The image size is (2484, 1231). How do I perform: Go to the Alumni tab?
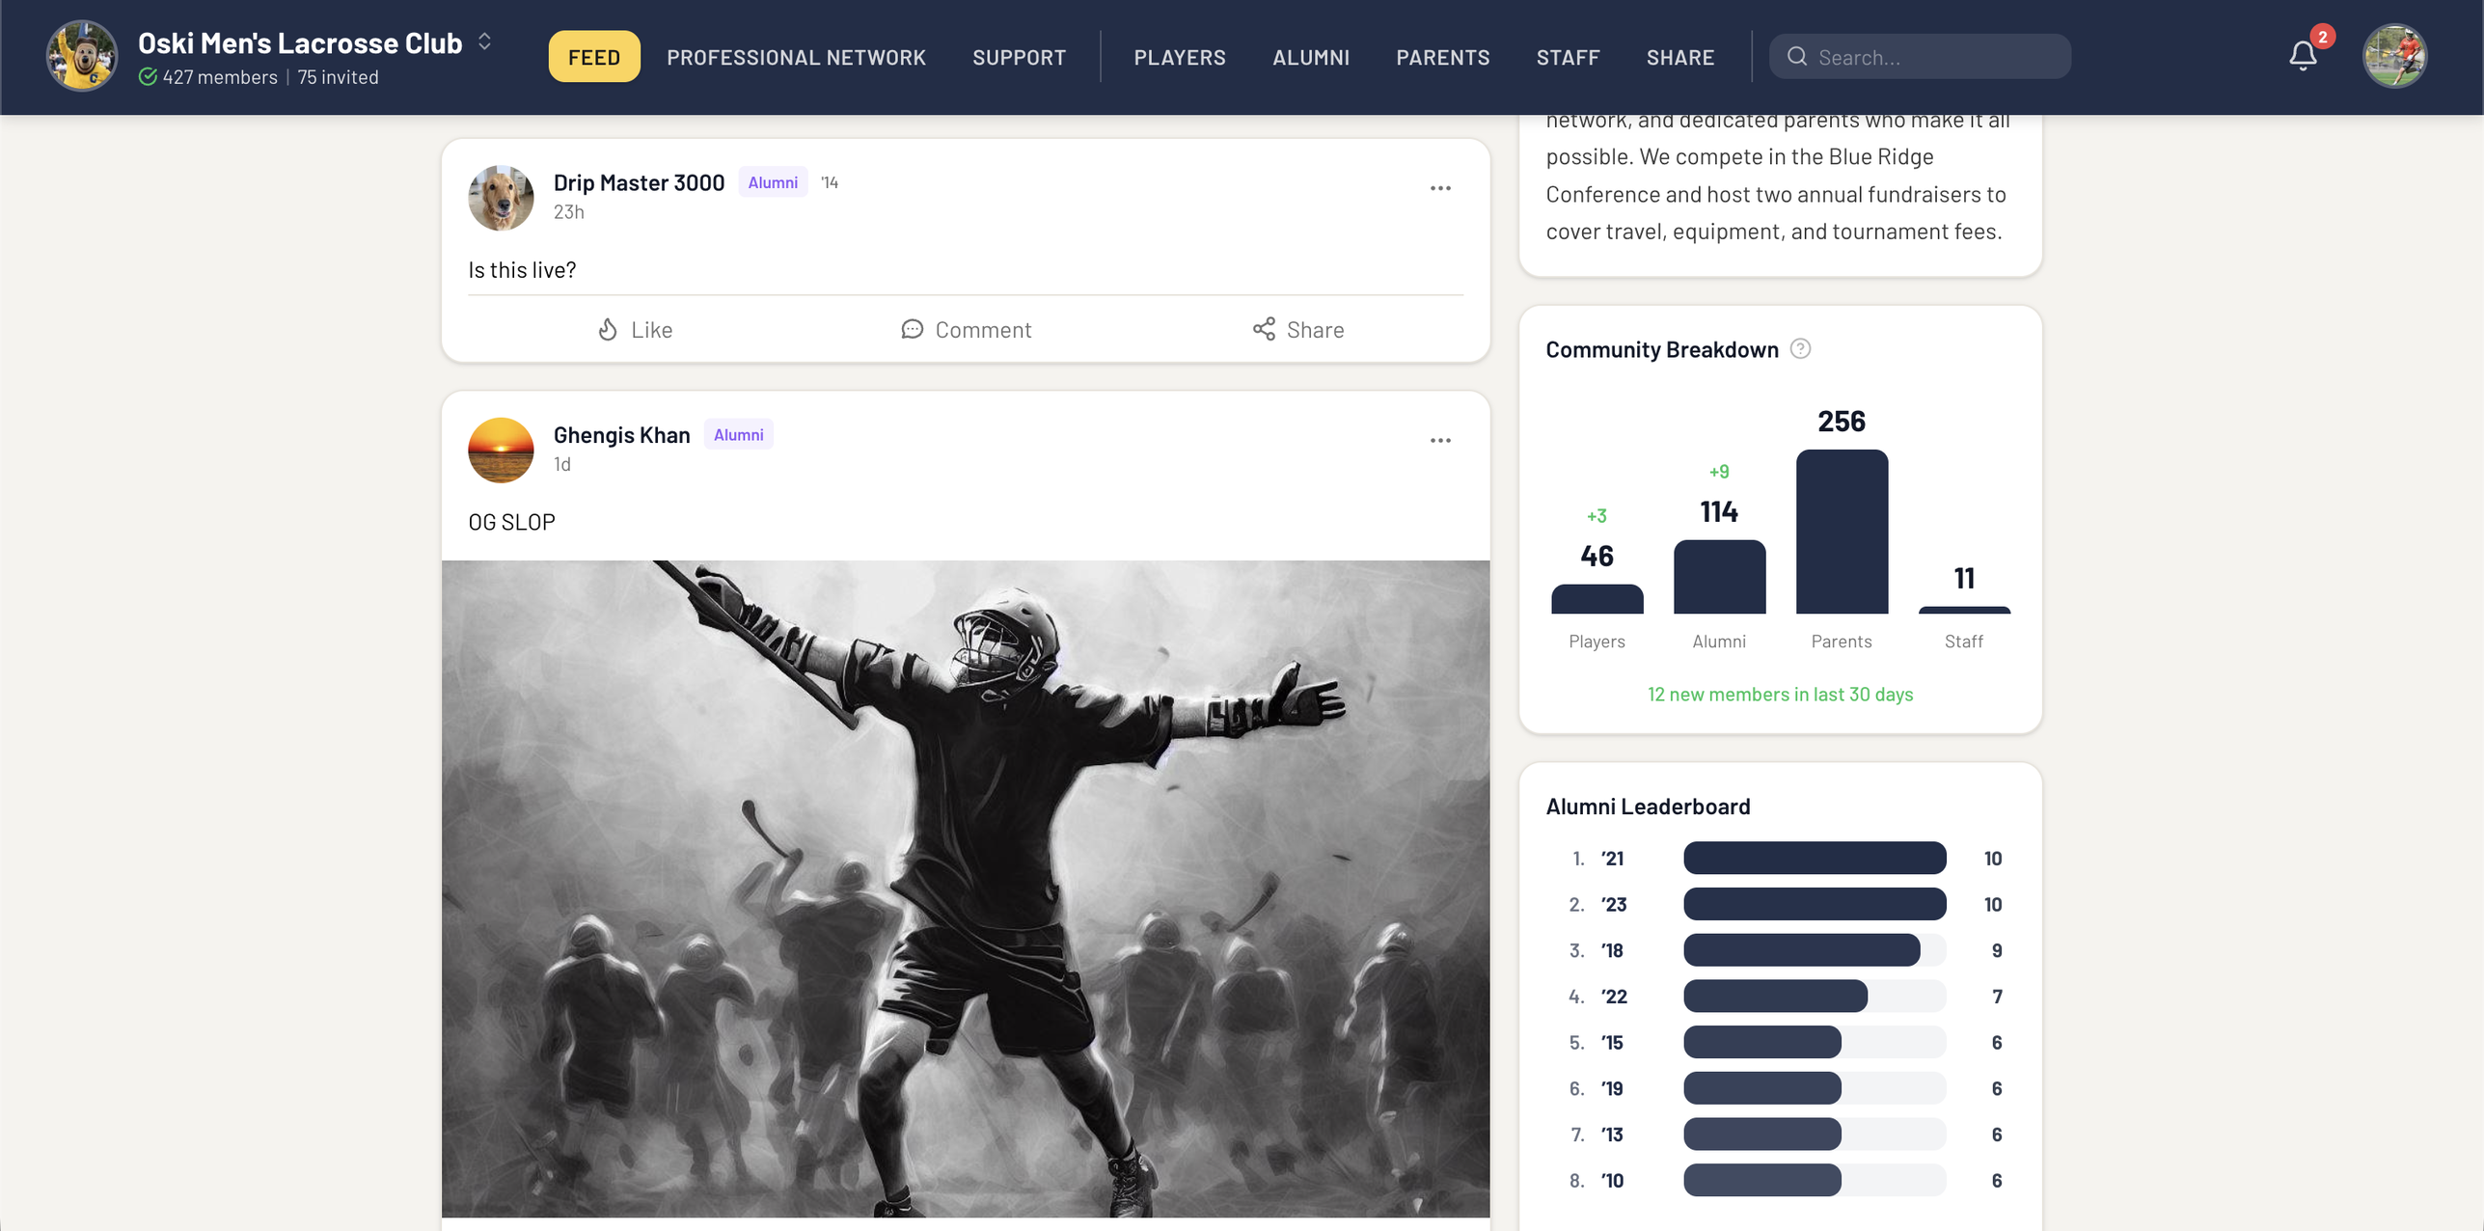(1310, 57)
